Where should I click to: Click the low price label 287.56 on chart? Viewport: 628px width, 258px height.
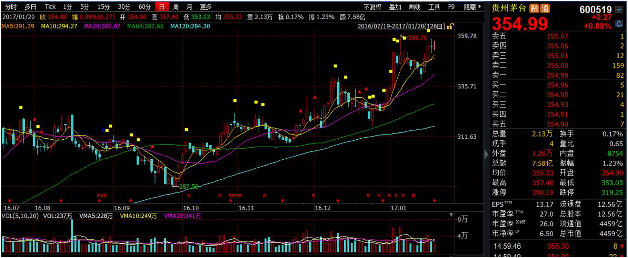pos(188,186)
